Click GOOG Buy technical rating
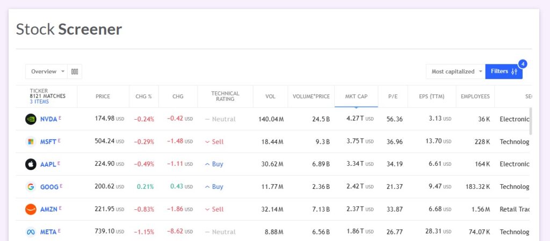 coord(214,187)
